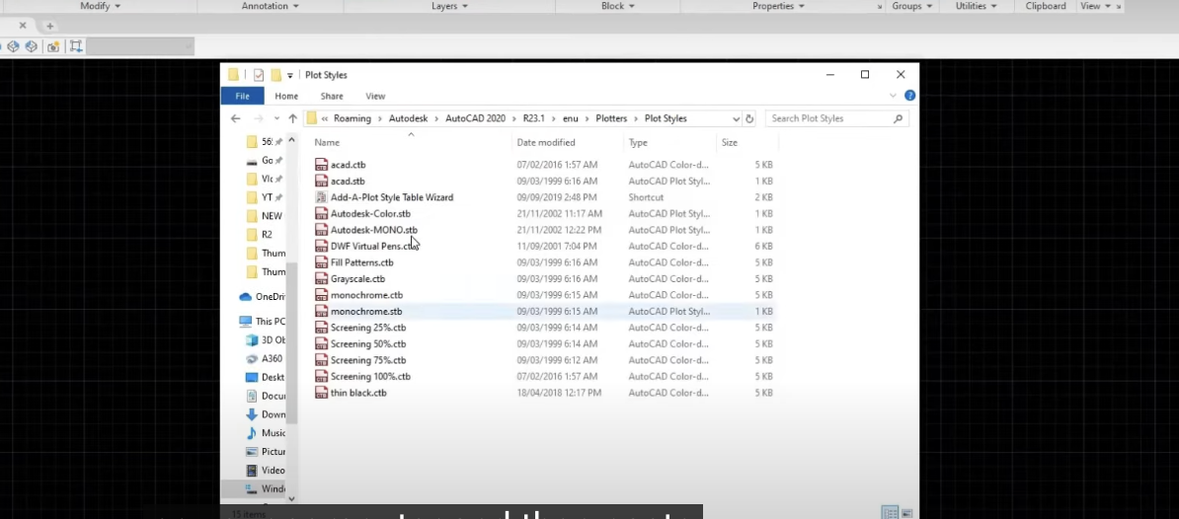The height and width of the screenshot is (519, 1179).
Task: Open acad.ctb file icon
Action: point(321,165)
